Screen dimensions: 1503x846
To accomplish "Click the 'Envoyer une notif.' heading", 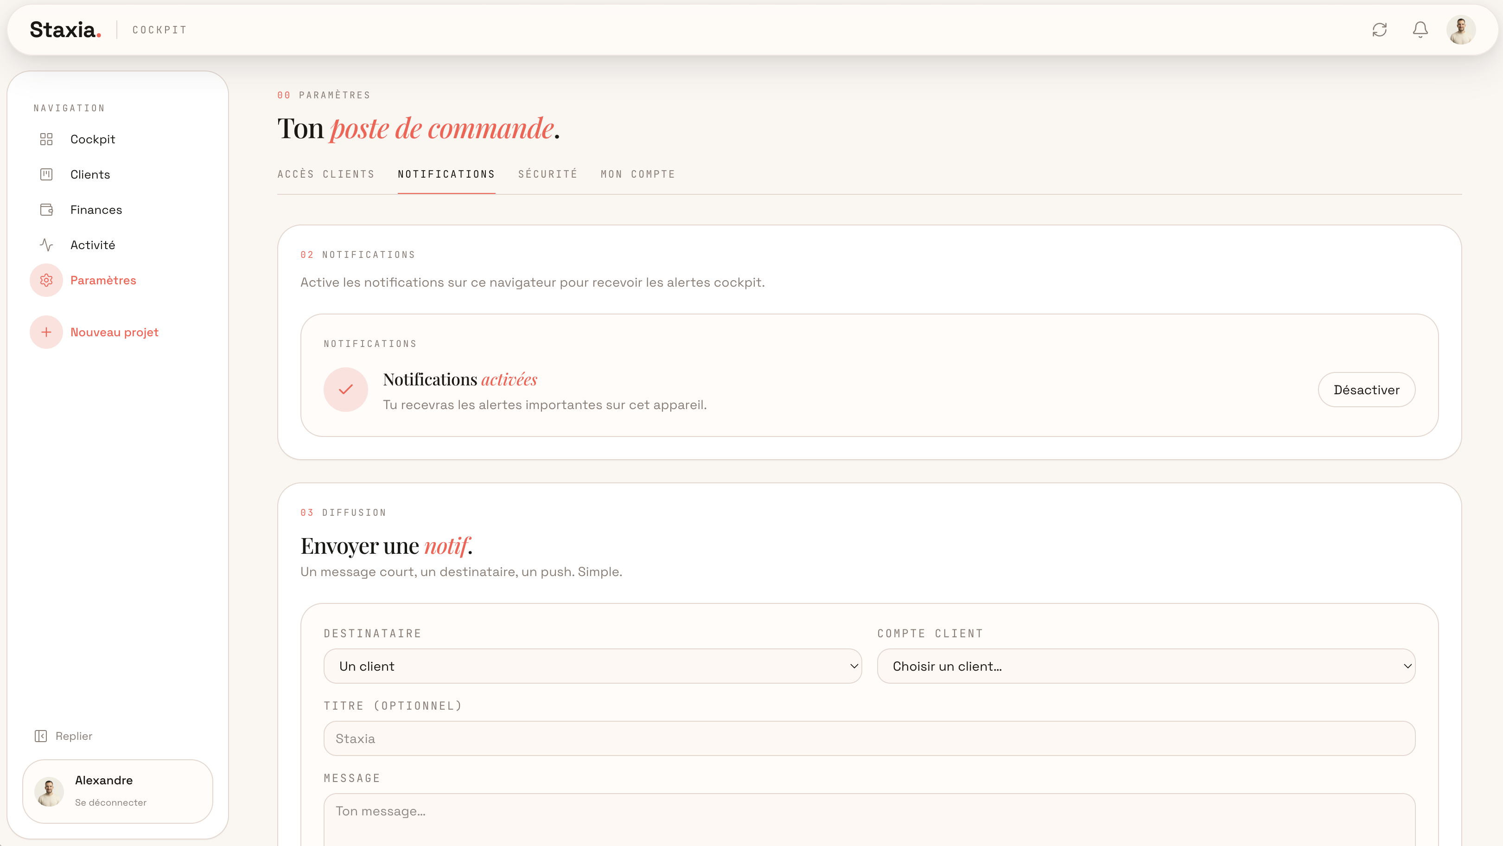I will point(386,546).
